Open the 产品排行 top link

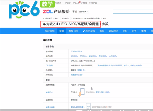[x=68, y=3]
